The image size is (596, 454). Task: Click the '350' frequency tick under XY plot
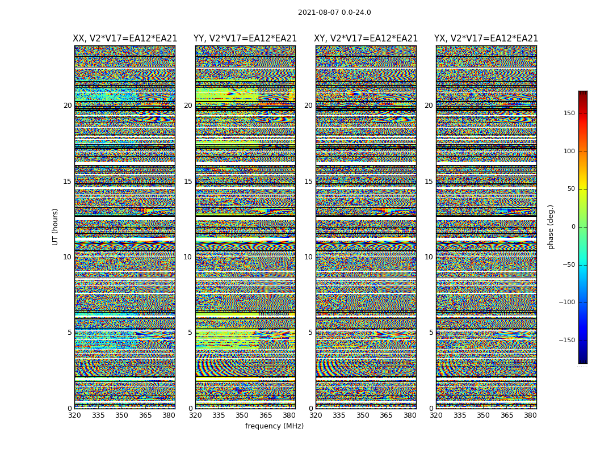point(363,415)
